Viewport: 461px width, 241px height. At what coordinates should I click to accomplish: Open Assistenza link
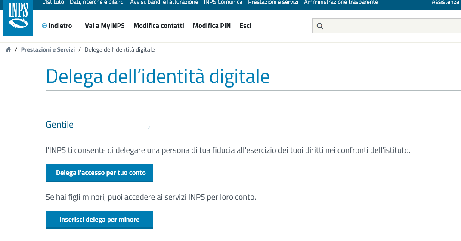[446, 2]
